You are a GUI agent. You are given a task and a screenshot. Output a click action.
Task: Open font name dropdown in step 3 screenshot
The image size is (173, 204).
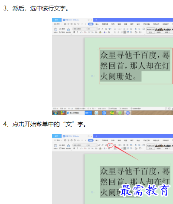(x=87, y=29)
